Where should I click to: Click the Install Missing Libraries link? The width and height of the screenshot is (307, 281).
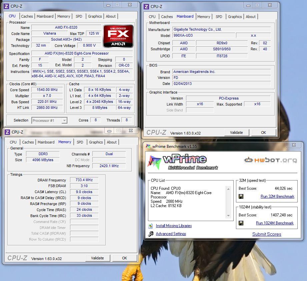pos(174,226)
